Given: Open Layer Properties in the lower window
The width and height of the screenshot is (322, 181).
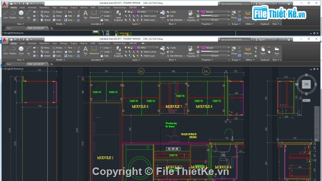Looking at the screenshot, I should tap(119, 51).
